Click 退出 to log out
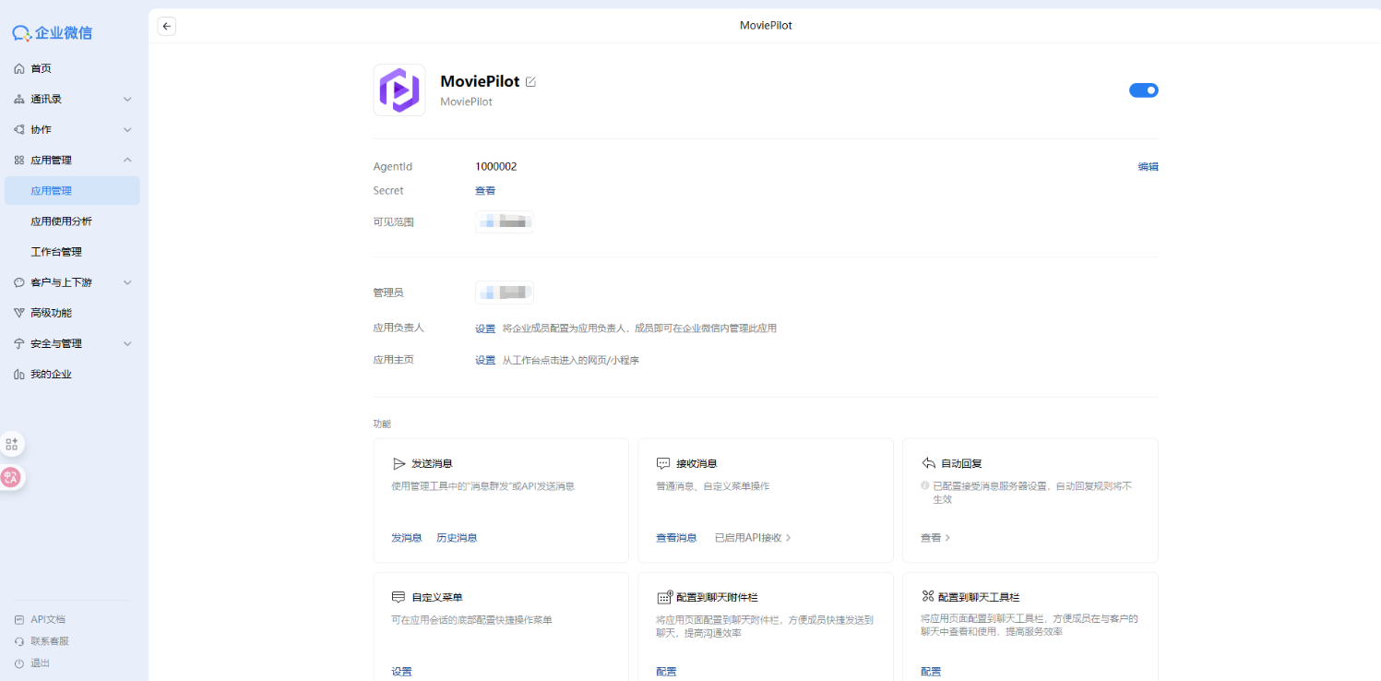The width and height of the screenshot is (1381, 681). (41, 663)
